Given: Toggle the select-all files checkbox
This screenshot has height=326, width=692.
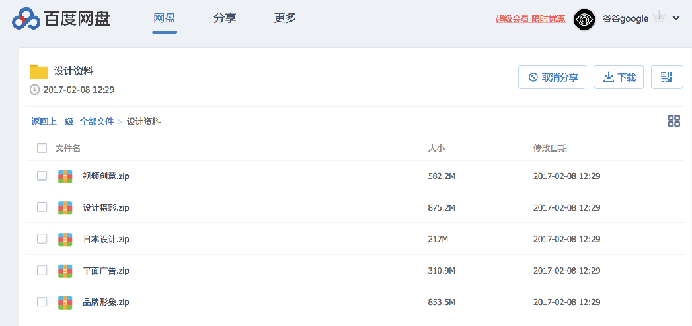Looking at the screenshot, I should tap(42, 148).
